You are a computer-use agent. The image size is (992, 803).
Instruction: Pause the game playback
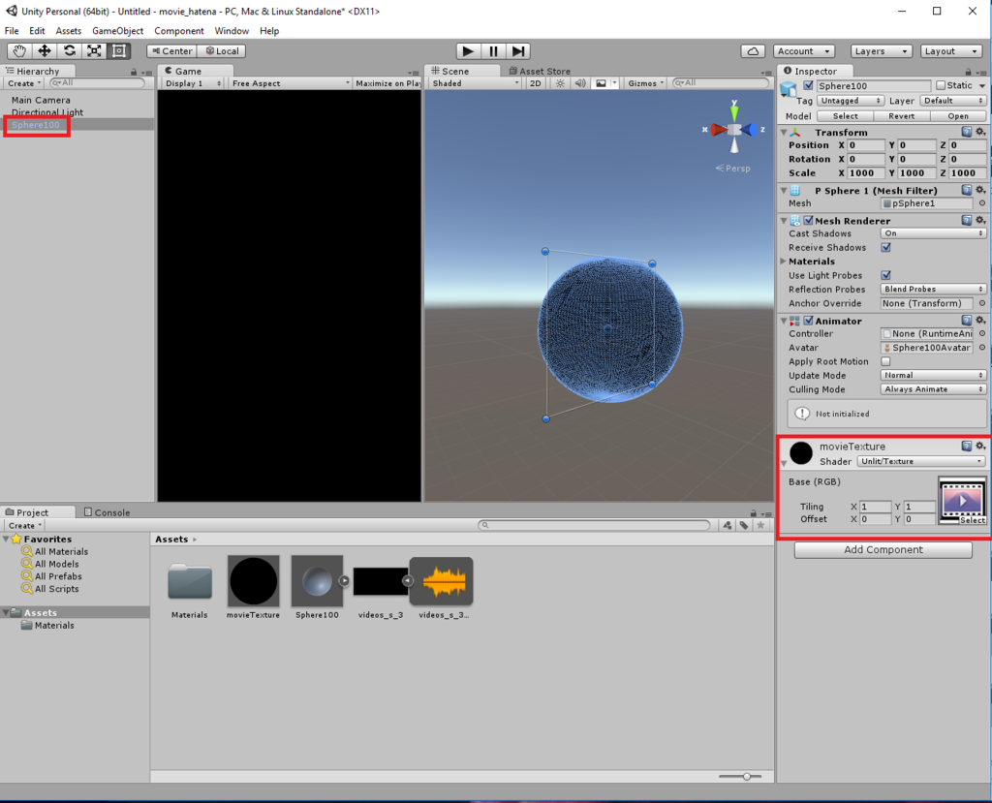click(493, 51)
